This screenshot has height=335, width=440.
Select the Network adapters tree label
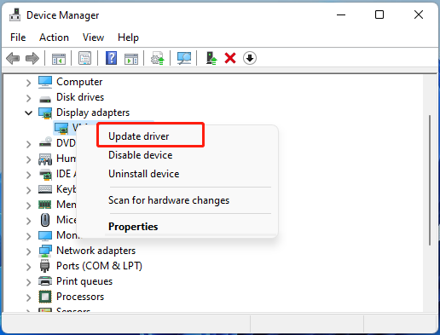coord(96,251)
